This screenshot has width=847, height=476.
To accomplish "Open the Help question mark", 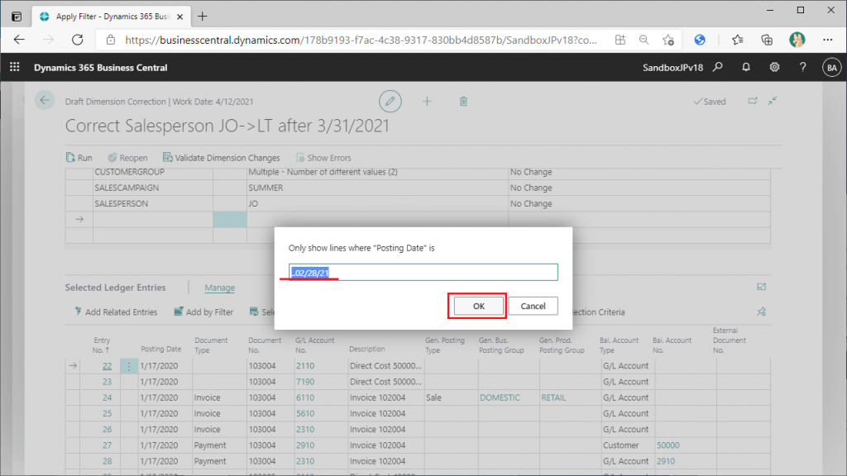I will coord(802,68).
